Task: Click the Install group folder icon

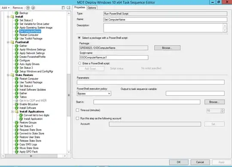Action: (x=12, y=17)
